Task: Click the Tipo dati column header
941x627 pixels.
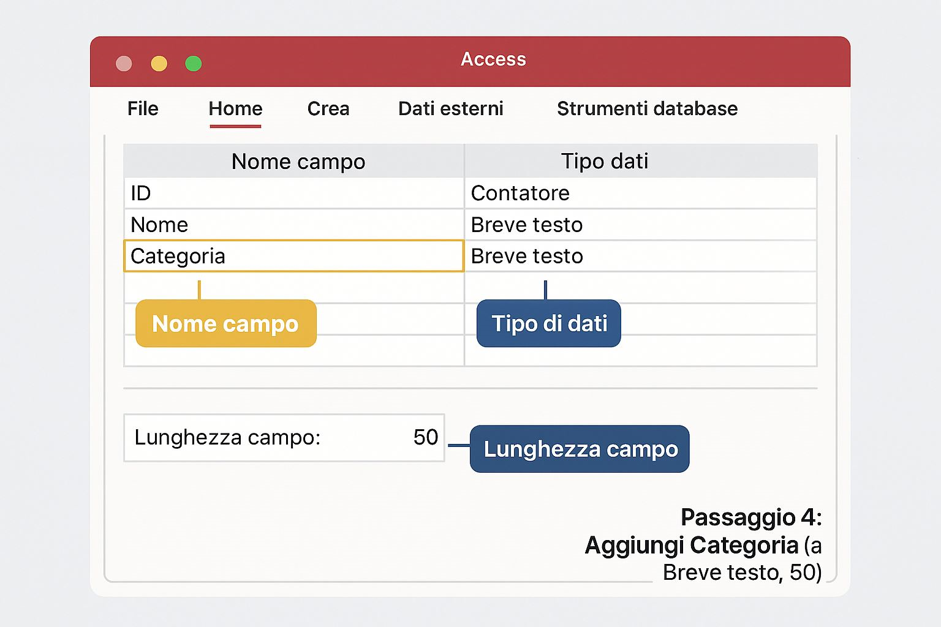Action: click(x=605, y=161)
